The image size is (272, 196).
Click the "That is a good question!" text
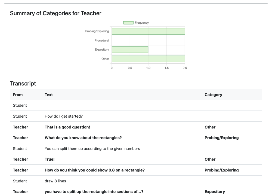pyautogui.click(x=67, y=127)
